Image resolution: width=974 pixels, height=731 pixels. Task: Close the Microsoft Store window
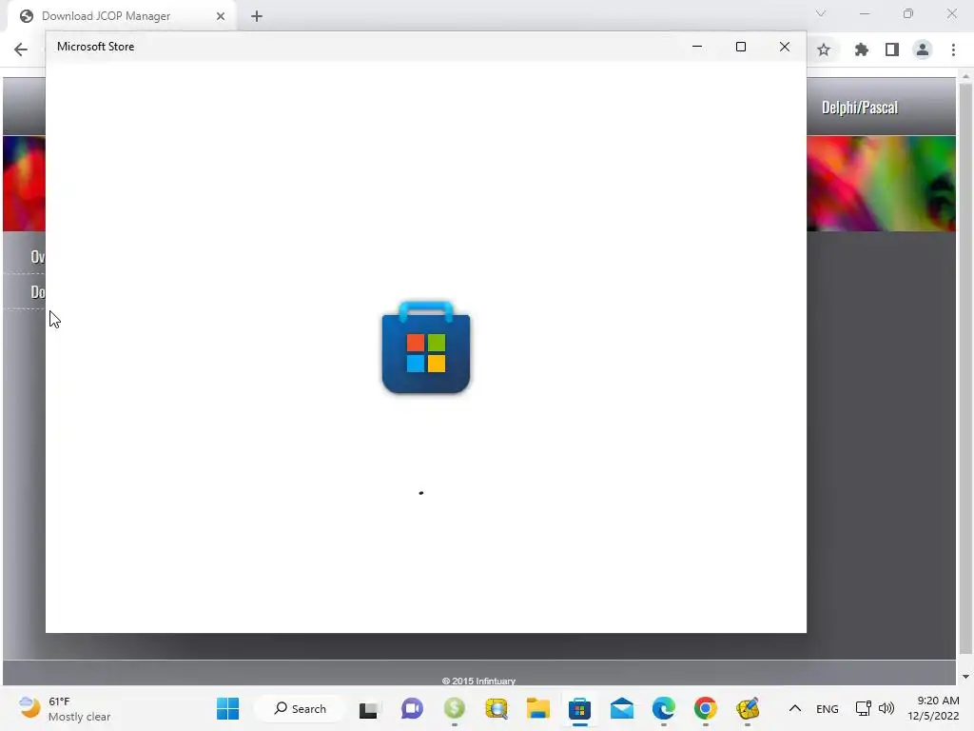click(785, 47)
